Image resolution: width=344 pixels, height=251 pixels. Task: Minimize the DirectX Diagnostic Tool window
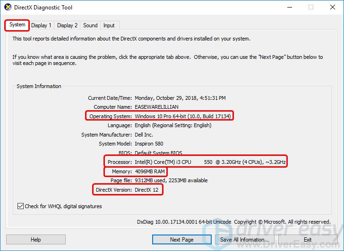(290, 7)
